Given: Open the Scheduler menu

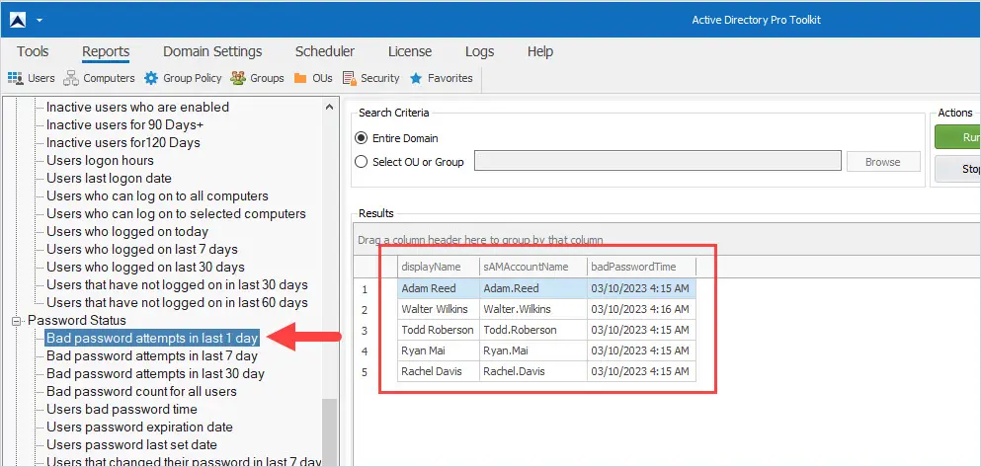Looking at the screenshot, I should coord(325,51).
